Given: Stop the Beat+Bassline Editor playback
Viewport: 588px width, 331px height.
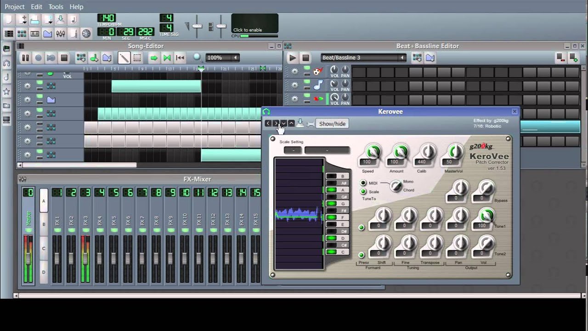Looking at the screenshot, I should pyautogui.click(x=305, y=57).
